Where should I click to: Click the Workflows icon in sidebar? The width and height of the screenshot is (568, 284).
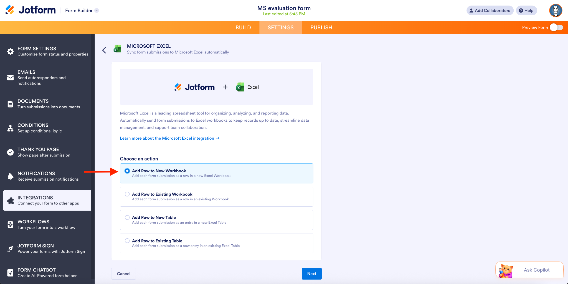[x=10, y=224]
